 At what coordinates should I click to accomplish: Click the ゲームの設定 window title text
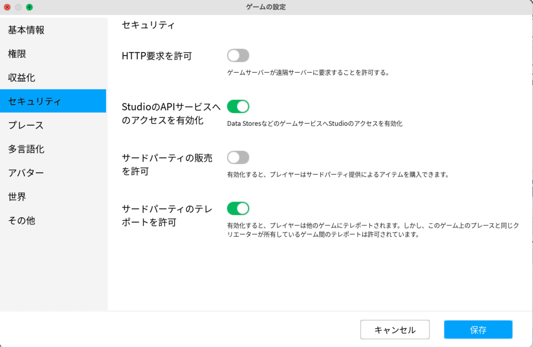(x=266, y=7)
